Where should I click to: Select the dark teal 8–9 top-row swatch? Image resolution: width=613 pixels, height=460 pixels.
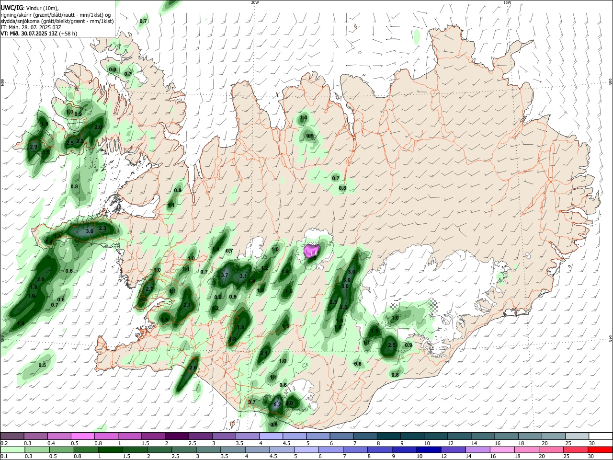click(x=388, y=436)
